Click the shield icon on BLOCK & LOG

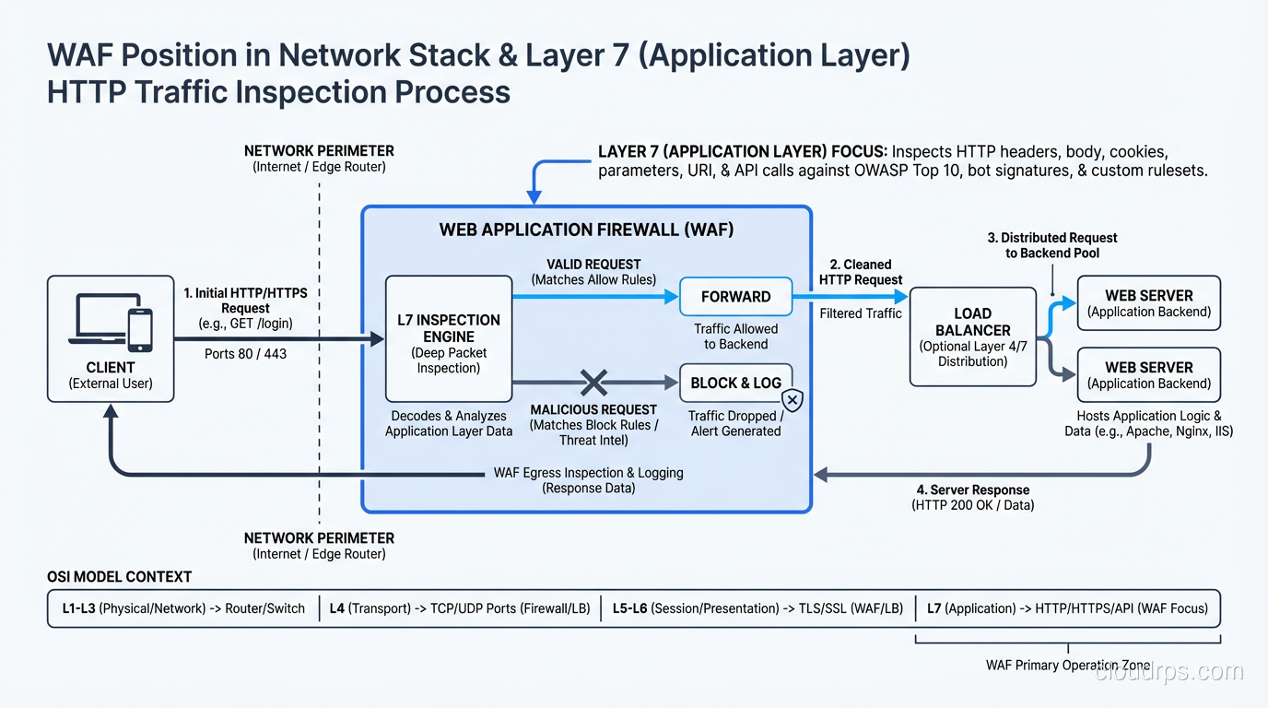792,400
